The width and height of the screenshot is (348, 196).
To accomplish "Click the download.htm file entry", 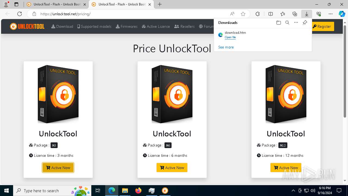I will pyautogui.click(x=263, y=35).
